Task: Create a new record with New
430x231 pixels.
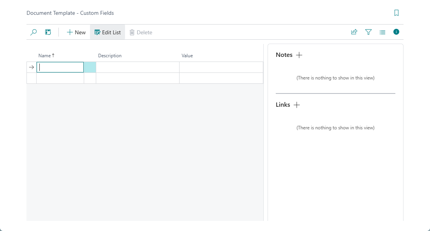Action: [76, 32]
